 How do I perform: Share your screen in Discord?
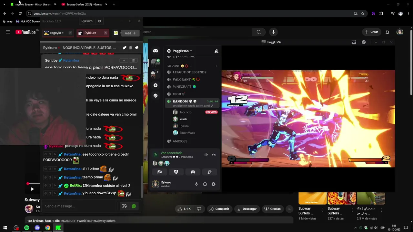pyautogui.click(x=176, y=172)
